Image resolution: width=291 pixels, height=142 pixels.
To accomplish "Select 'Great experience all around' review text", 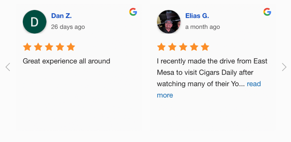I will pos(66,61).
